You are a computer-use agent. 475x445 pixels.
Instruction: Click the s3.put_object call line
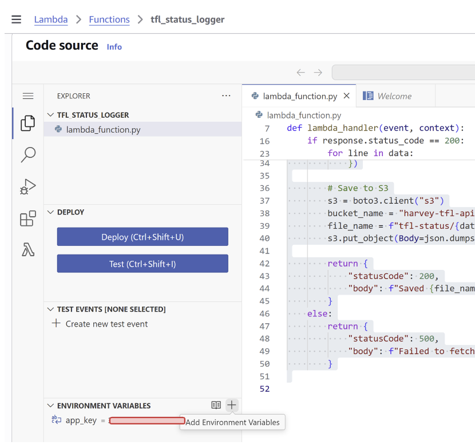[401, 239]
